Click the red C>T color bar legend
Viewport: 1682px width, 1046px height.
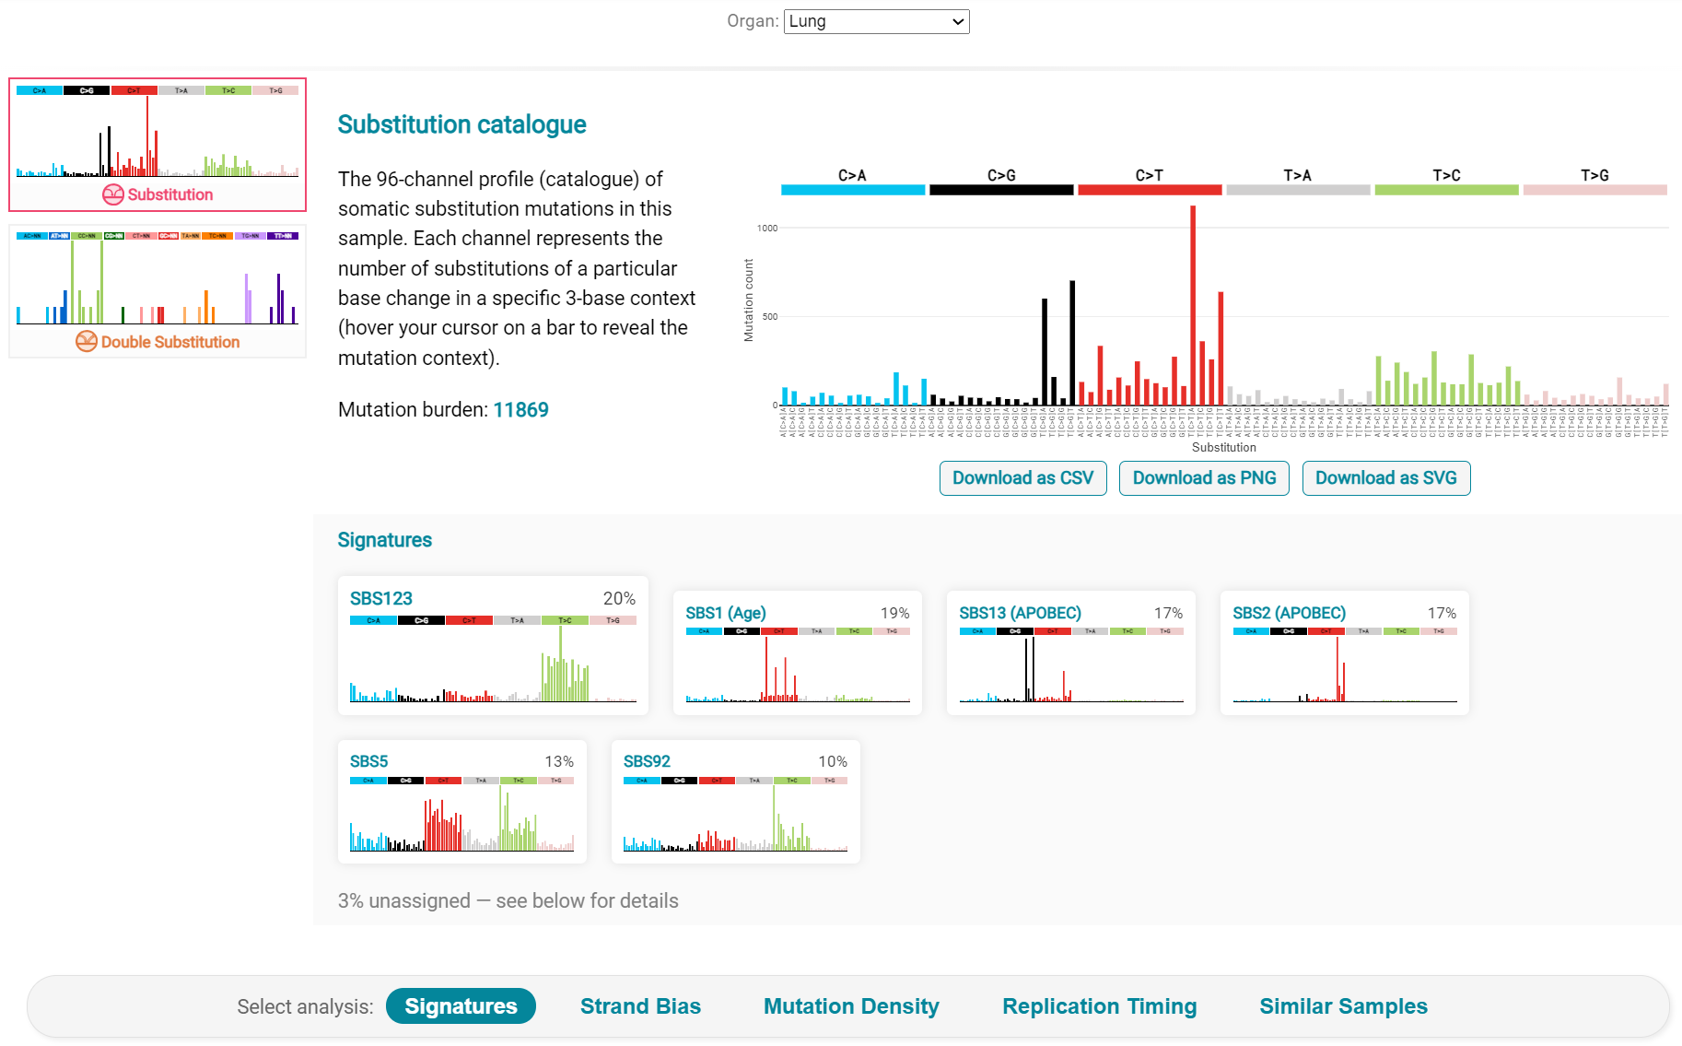point(1150,190)
